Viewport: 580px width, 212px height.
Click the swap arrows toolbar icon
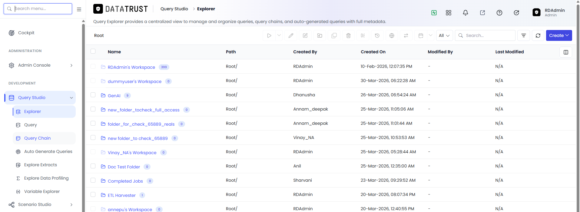point(406,35)
